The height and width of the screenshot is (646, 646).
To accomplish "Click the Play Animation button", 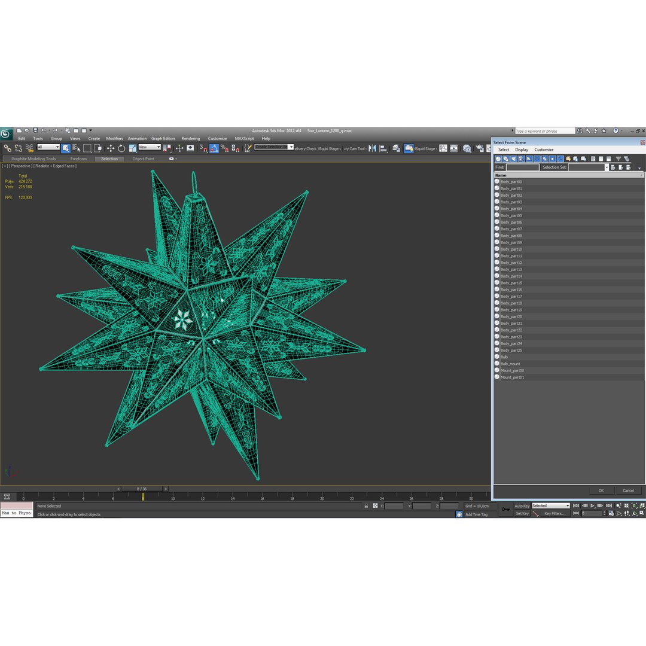I will pos(592,505).
